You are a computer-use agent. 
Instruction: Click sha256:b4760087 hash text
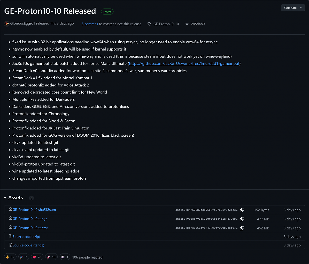click(206, 210)
